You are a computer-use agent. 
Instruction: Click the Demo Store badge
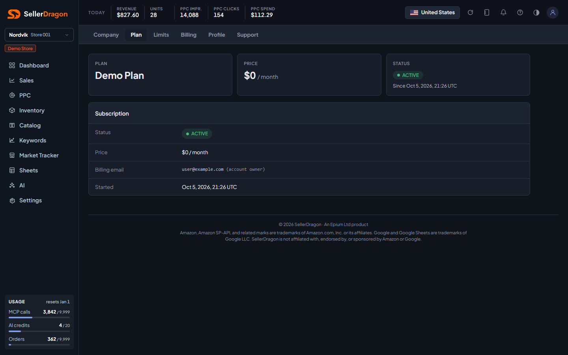[x=20, y=49]
